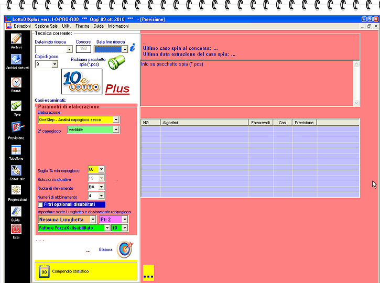Click the Elabora label
This screenshot has width=380, height=283.
(105, 249)
